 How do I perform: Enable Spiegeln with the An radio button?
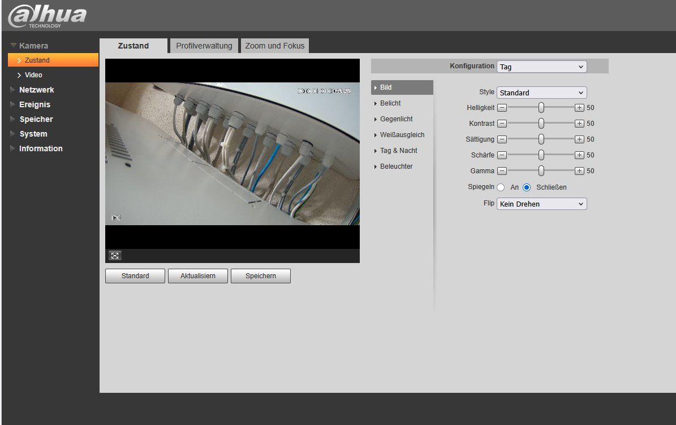(501, 187)
